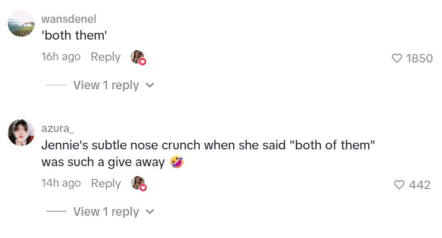Like wansdenel's comment with the heart icon
The image size is (442, 238).
397,59
